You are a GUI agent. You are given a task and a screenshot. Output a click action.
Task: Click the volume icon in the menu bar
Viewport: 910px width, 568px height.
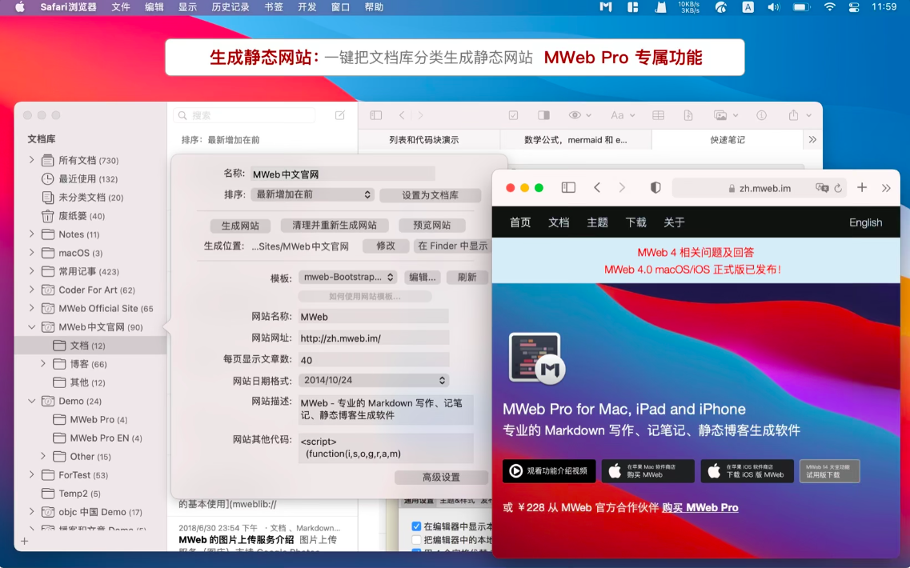click(773, 7)
